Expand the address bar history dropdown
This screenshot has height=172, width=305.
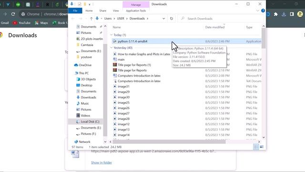[x=163, y=19]
